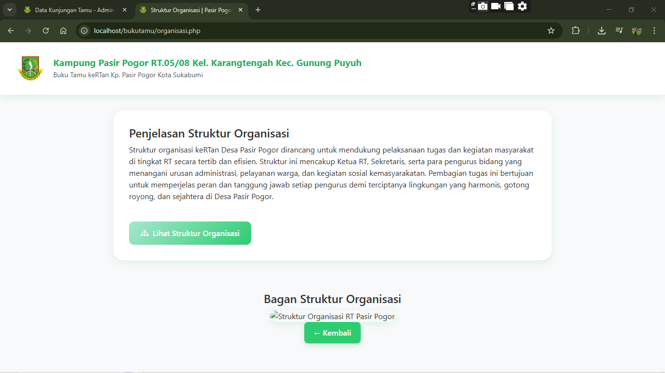The image size is (665, 373).
Task: View site information icon in address bar
Action: click(84, 31)
